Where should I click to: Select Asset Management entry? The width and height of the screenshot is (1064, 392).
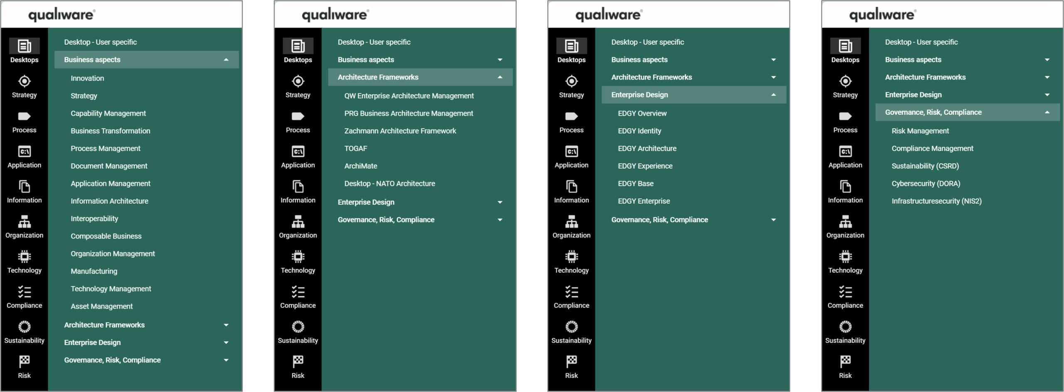(x=101, y=306)
